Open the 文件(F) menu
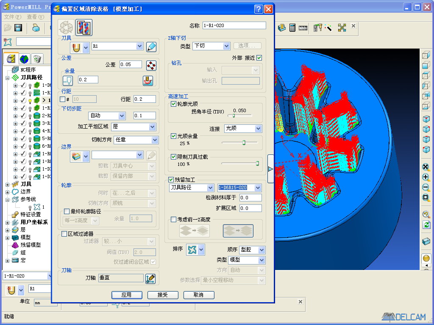Screen dimensions: 434x325 13,17
